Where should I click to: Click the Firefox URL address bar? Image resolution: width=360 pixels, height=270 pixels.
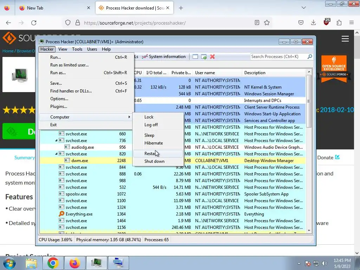pos(168,23)
